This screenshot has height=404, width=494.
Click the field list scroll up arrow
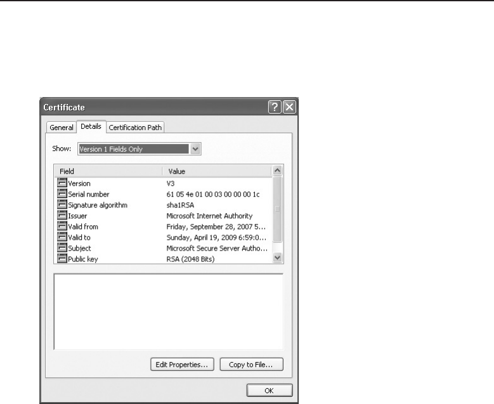click(277, 171)
